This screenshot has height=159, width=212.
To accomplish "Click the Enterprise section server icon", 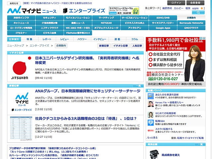I will coord(65,11).
